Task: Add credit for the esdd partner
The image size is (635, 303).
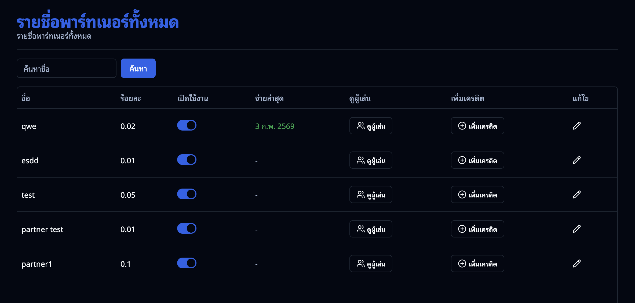Action: coord(477,160)
